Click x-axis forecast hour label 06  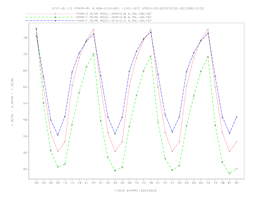coord(51,183)
